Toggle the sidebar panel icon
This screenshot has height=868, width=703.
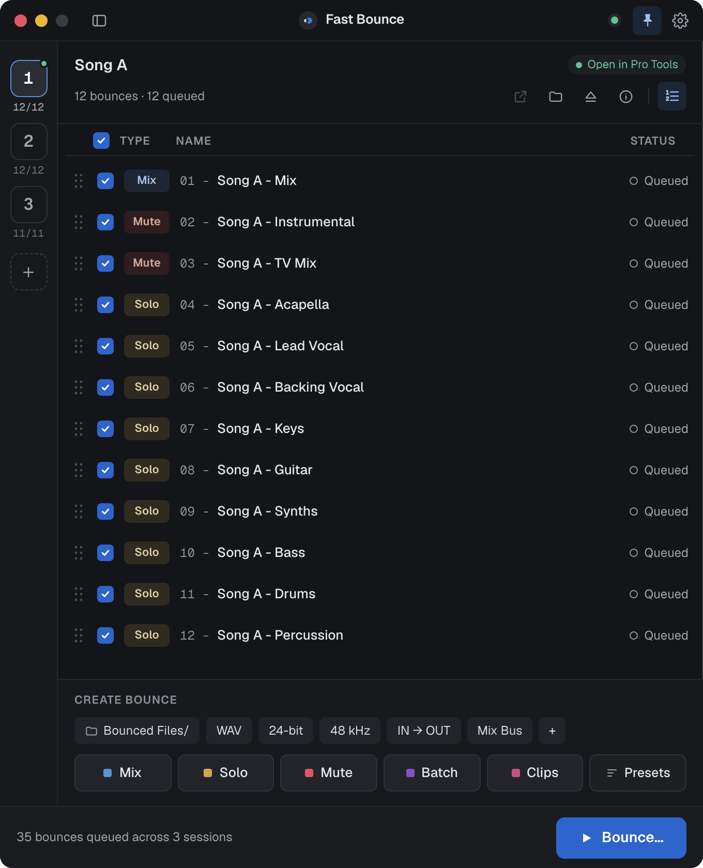(99, 21)
